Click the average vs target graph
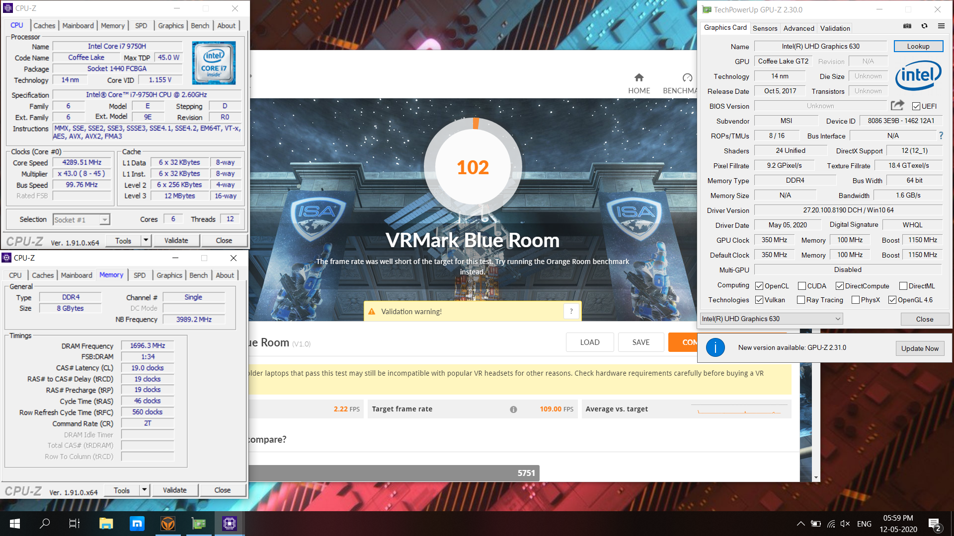Image resolution: width=954 pixels, height=536 pixels. (739, 409)
